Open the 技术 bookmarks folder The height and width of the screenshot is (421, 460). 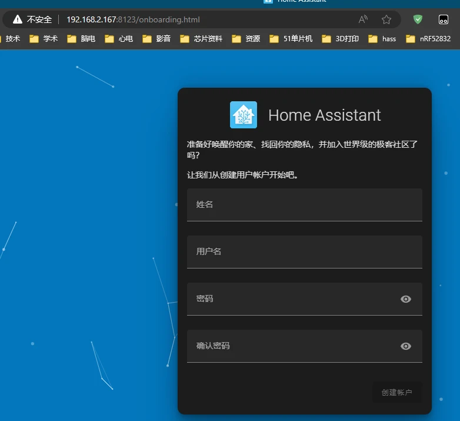click(x=10, y=39)
